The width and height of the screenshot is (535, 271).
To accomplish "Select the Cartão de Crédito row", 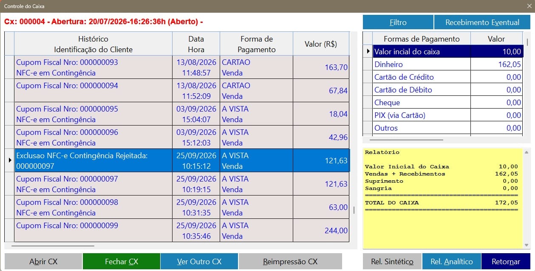I will (443, 77).
